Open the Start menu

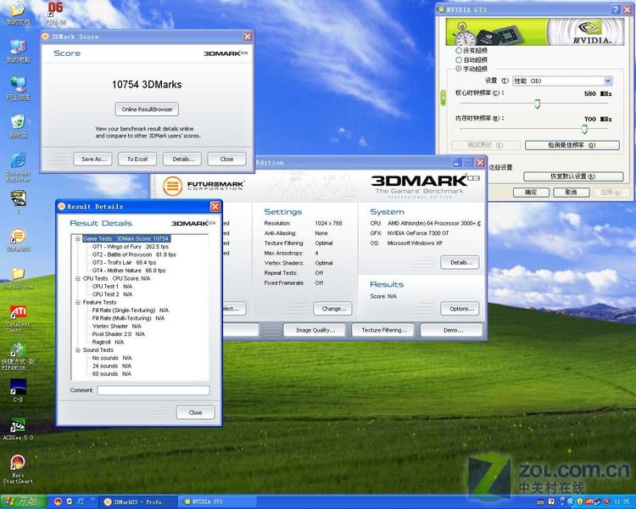coord(24,501)
